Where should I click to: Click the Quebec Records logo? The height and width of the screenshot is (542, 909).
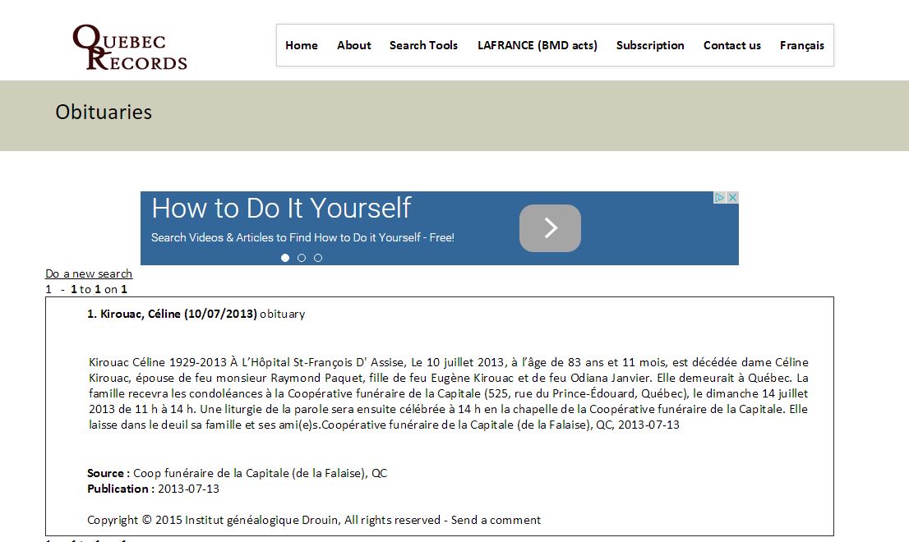[x=130, y=48]
